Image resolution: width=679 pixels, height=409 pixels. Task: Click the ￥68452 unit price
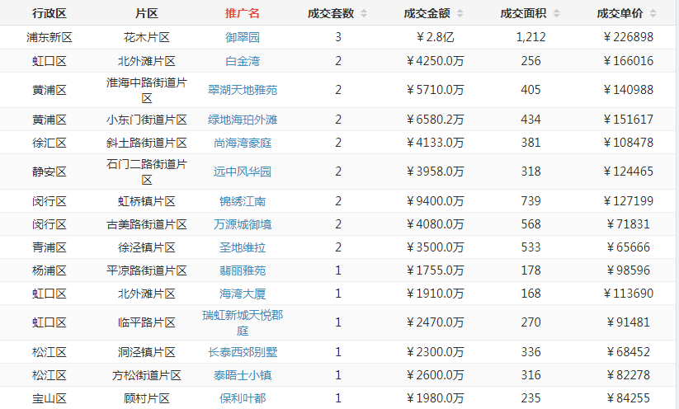pyautogui.click(x=628, y=352)
